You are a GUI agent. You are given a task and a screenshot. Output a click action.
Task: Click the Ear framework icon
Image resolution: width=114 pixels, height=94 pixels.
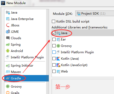pos(58,39)
